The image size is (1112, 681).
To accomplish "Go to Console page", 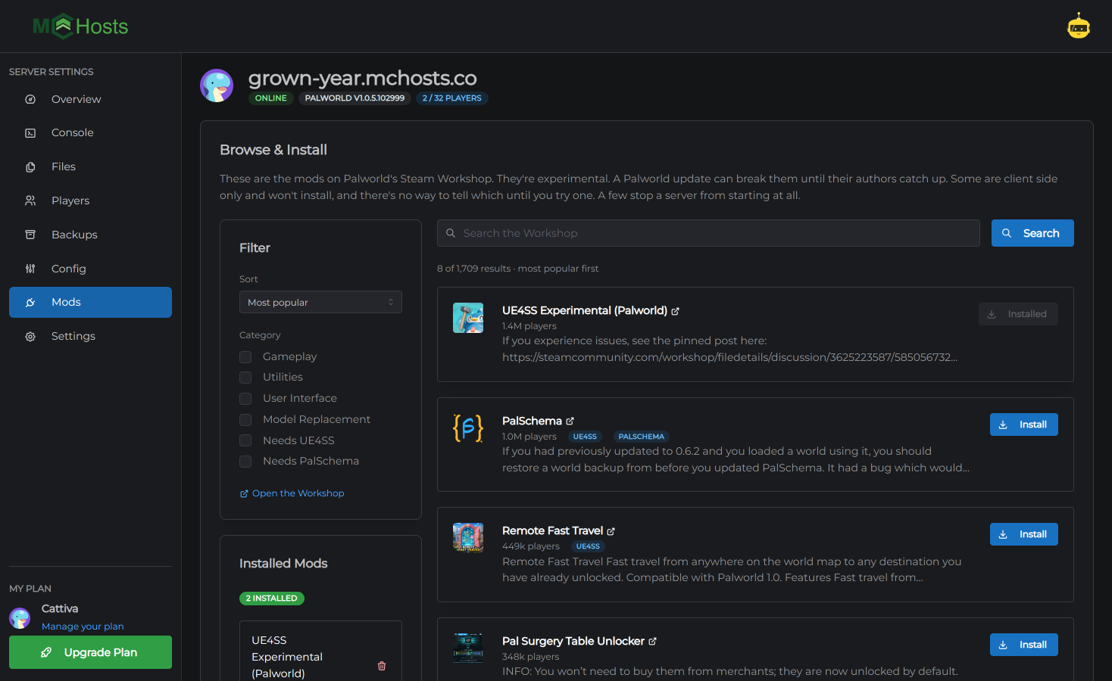I will coord(90,133).
